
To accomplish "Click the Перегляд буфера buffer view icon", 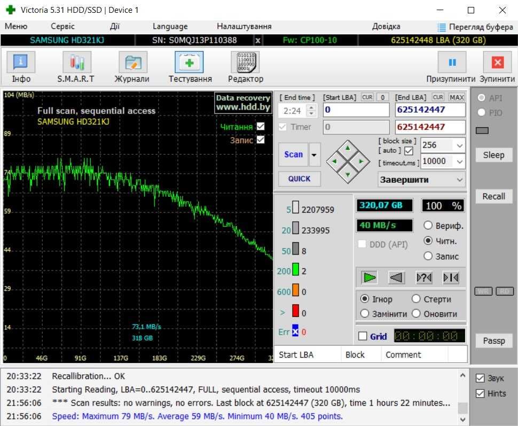I will 442,27.
